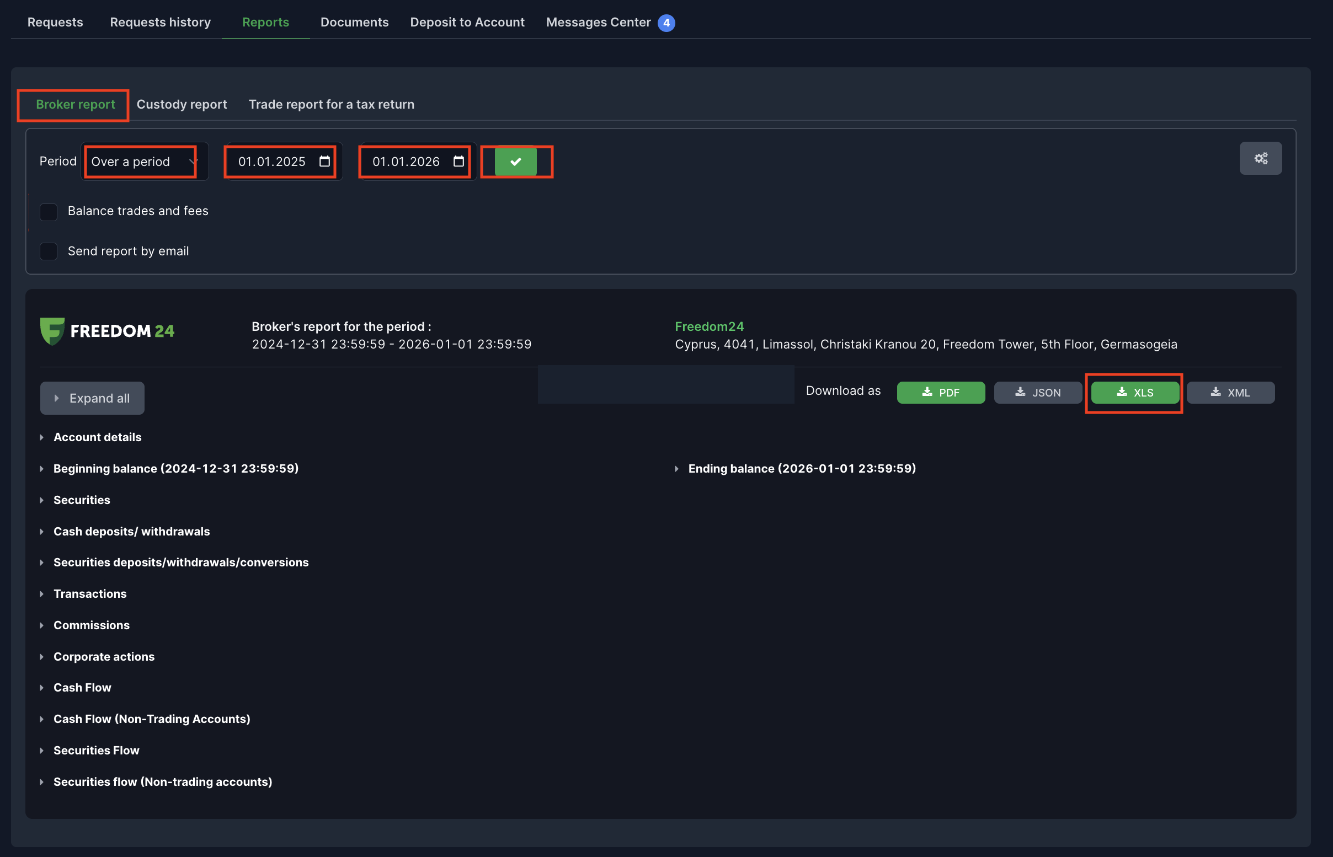Enable Balance trades and fees checkbox
1333x857 pixels.
coord(49,212)
